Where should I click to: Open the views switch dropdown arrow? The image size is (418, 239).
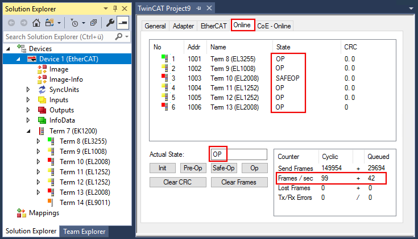pyautogui.click(x=59, y=23)
